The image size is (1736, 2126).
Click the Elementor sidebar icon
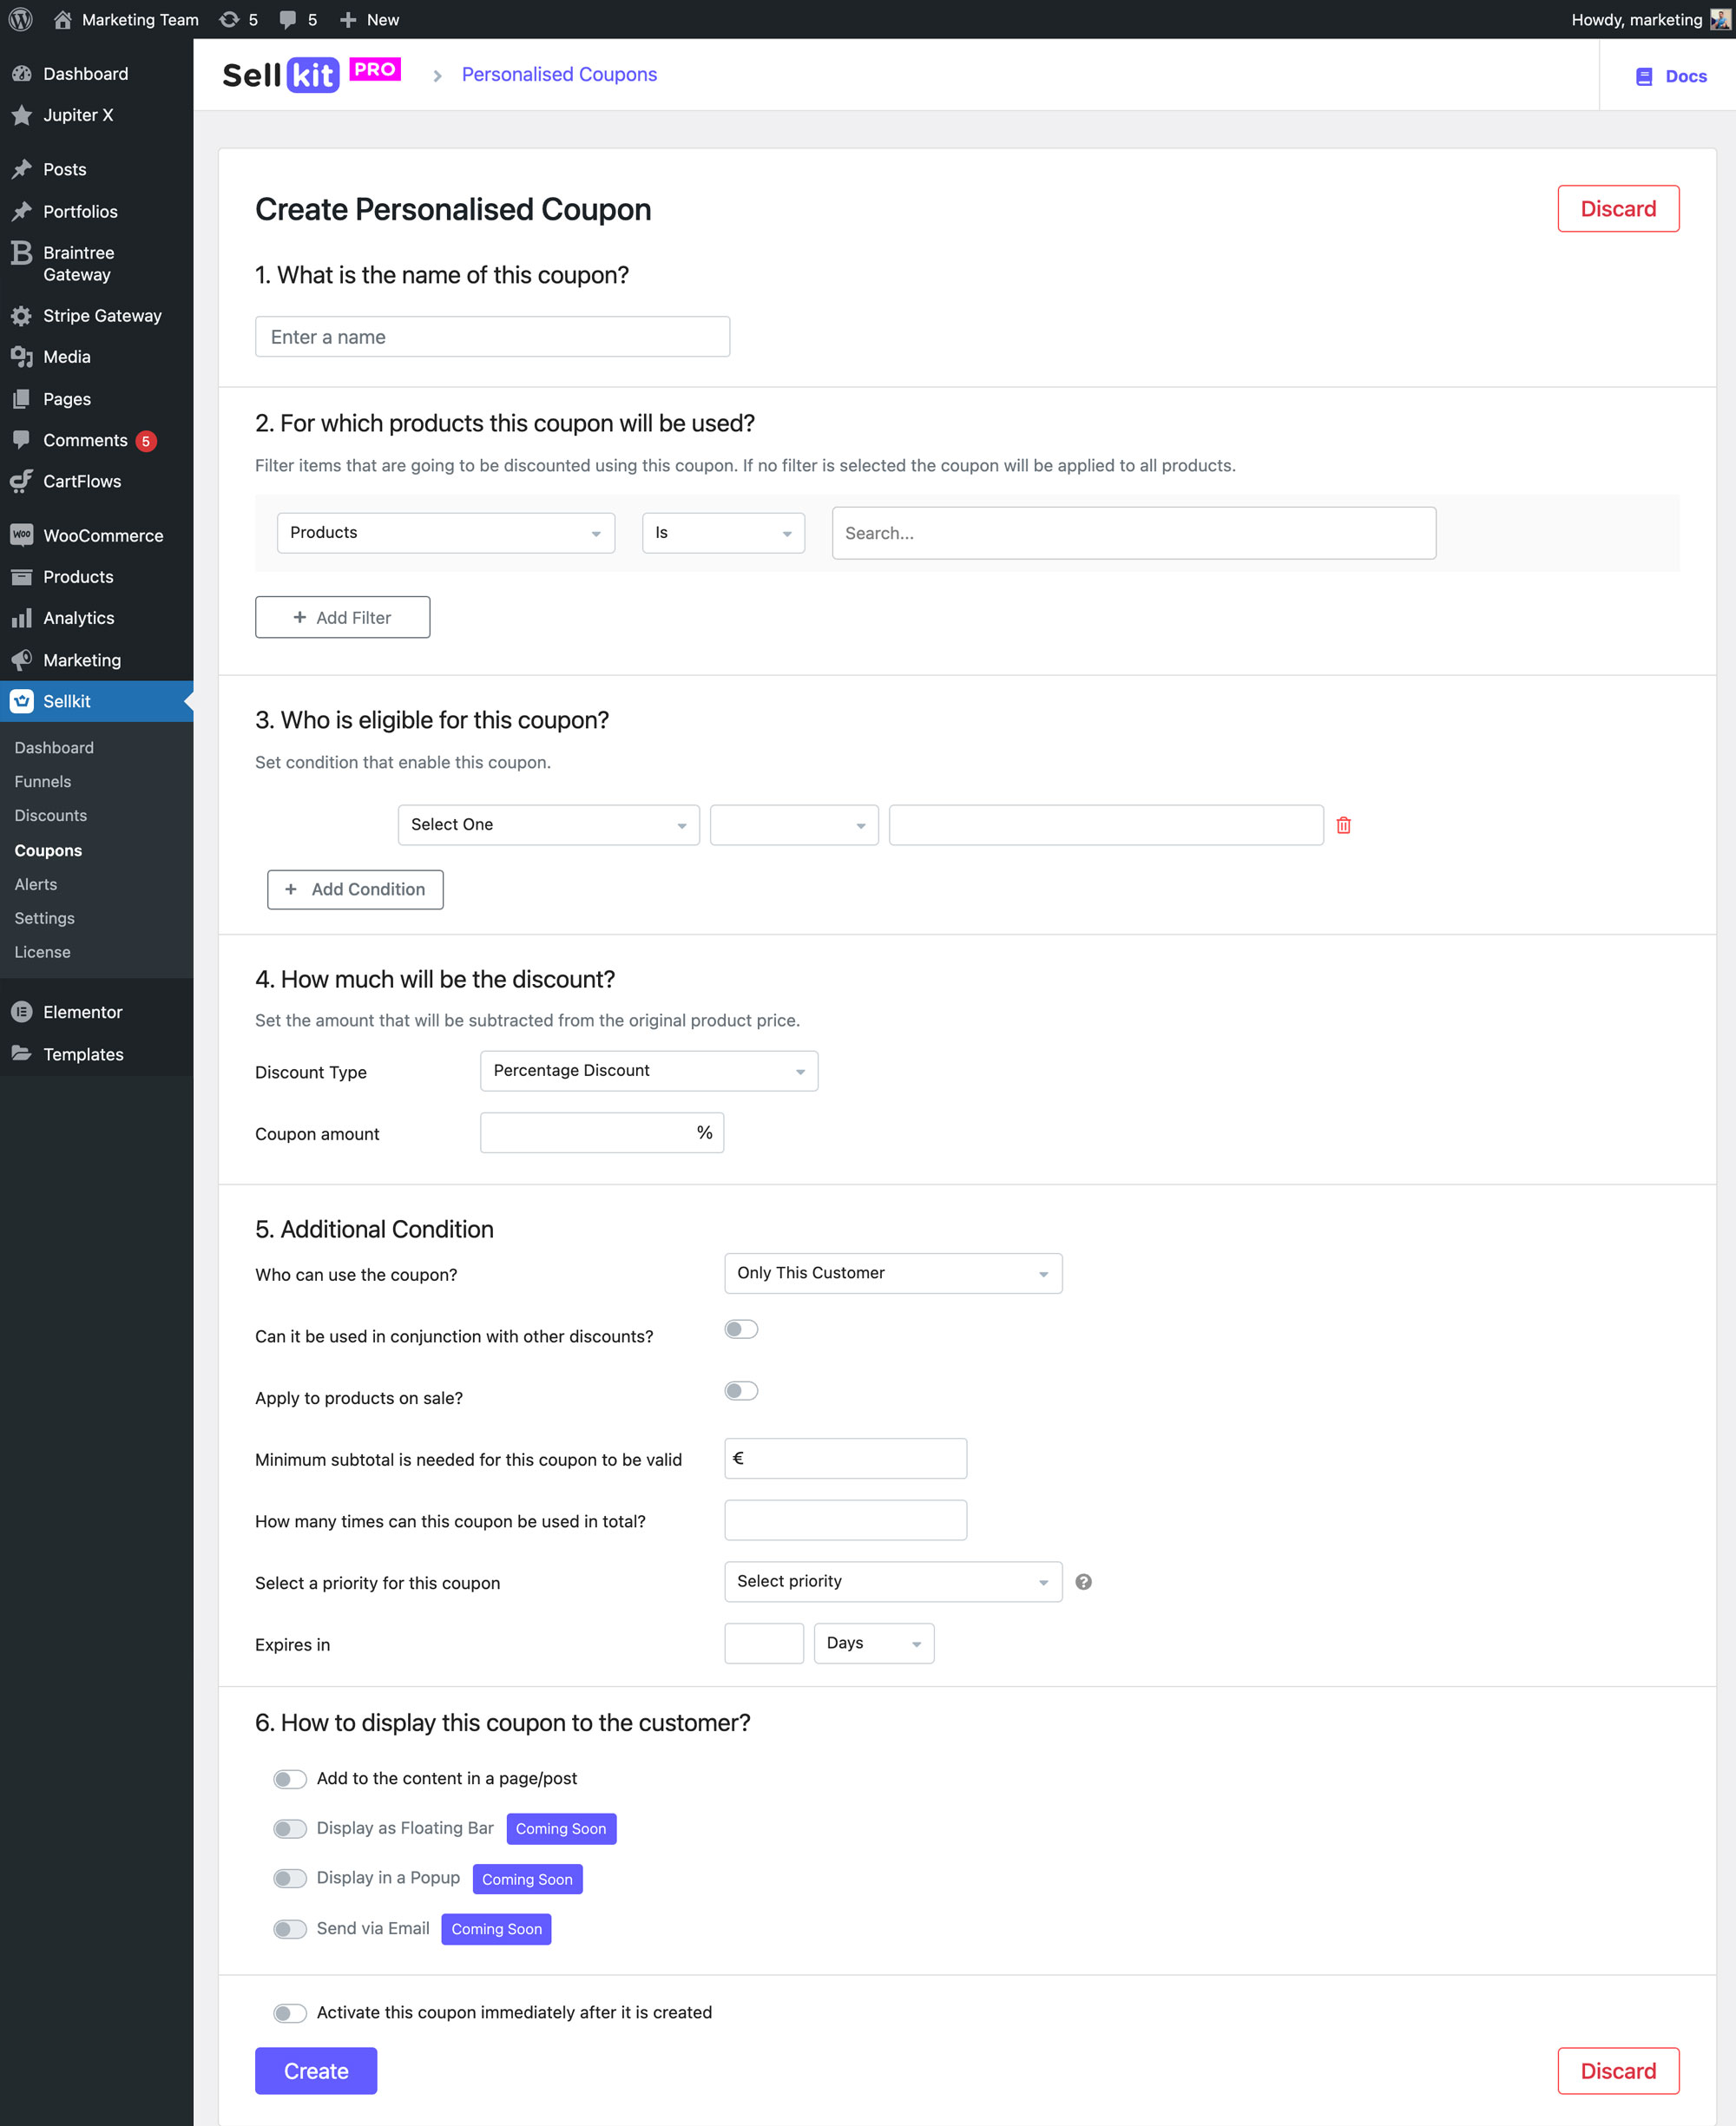pyautogui.click(x=21, y=1012)
